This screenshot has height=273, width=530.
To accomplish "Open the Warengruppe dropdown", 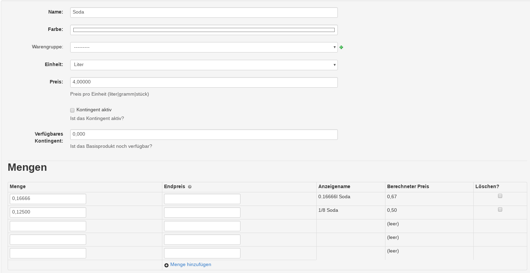I will point(204,47).
